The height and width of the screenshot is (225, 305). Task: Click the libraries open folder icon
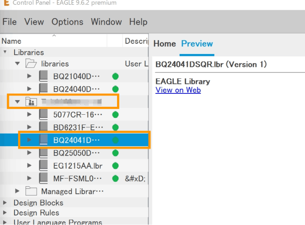pos(31,63)
